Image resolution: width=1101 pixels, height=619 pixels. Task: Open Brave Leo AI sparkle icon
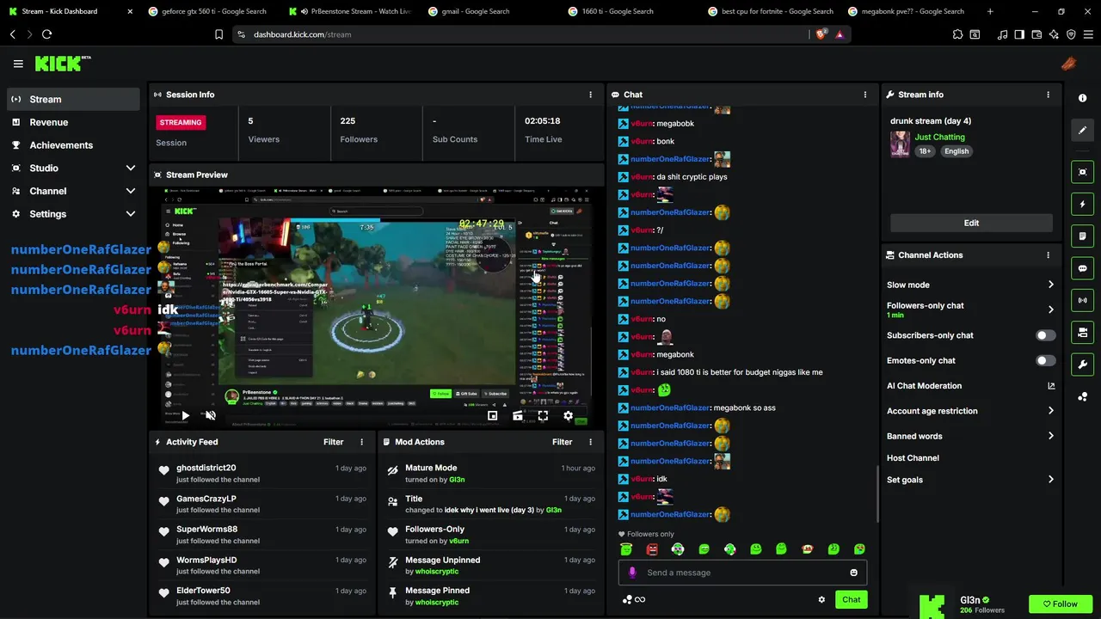pyautogui.click(x=1054, y=34)
